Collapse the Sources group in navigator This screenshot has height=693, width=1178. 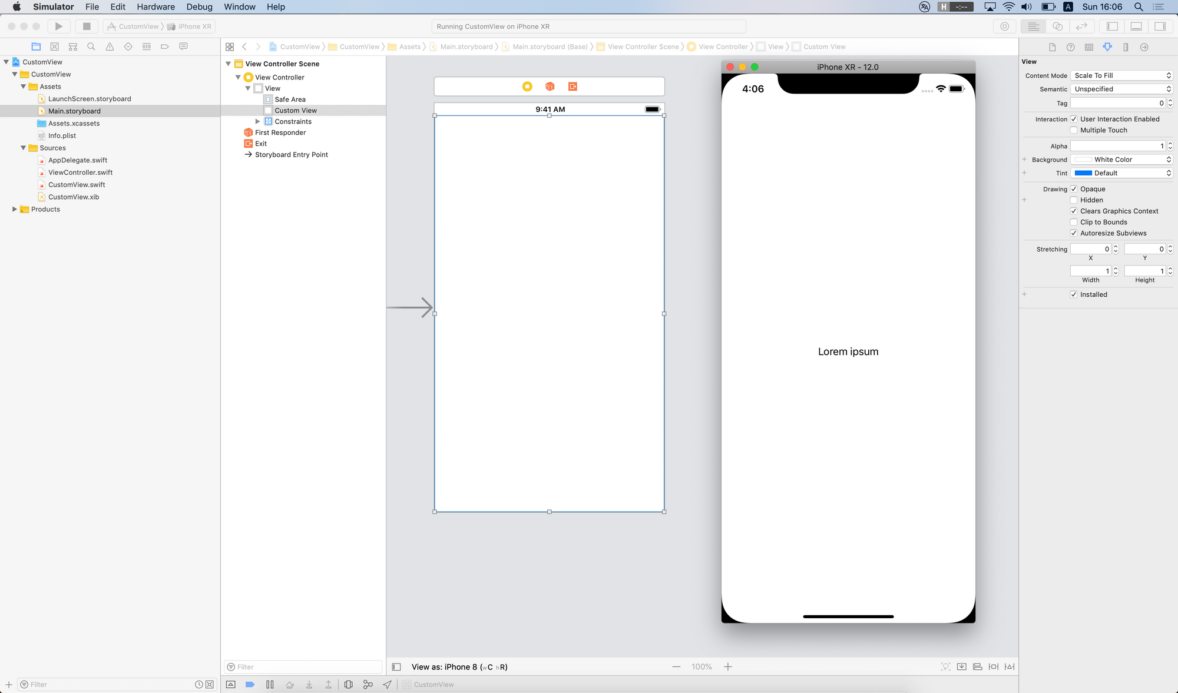[24, 148]
